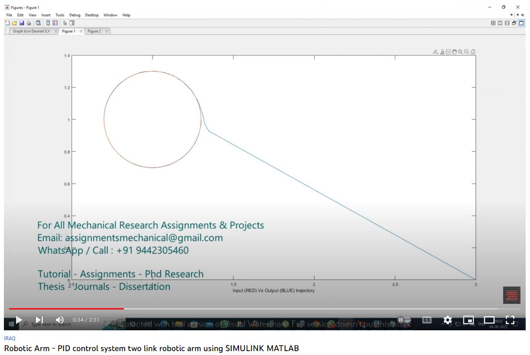
Task: Select the Edit Plot arrow tool
Action: (65, 23)
